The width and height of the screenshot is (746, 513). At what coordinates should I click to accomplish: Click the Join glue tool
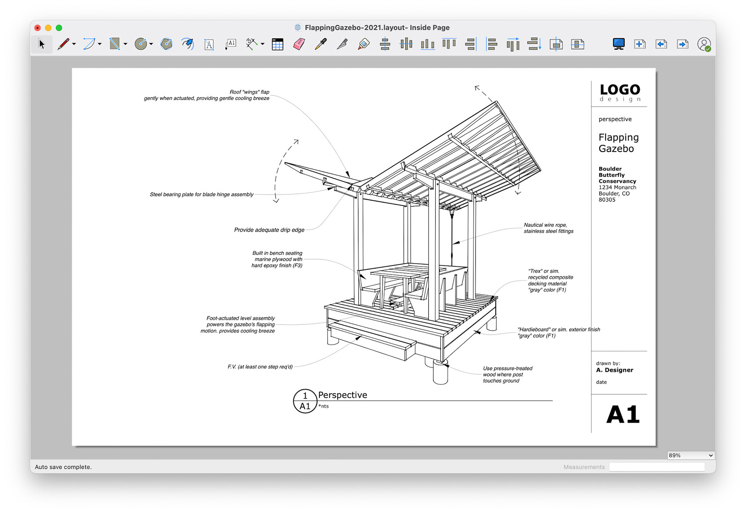pos(363,44)
